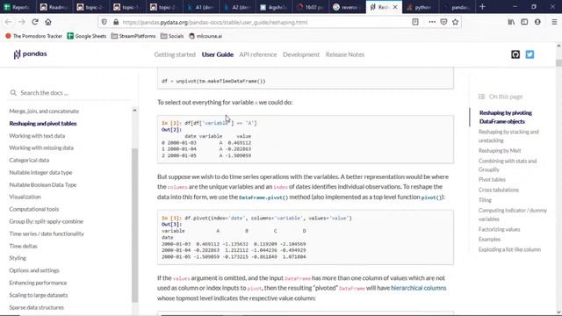Open The Pomodoro Tracker bookmark
Viewport: 562px width, 316px height.
pos(33,36)
